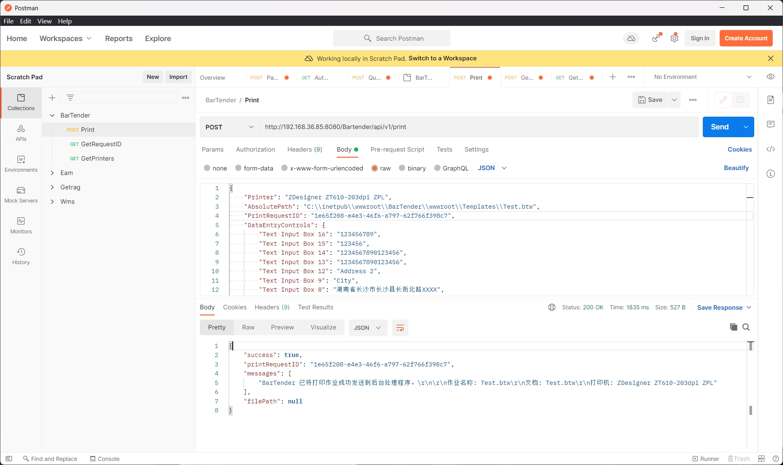Open the response JSON format dropdown
The image size is (783, 465).
[x=368, y=328]
